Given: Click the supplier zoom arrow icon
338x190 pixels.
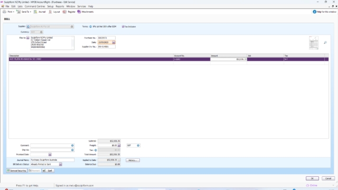Looking at the screenshot, I should (x=28, y=27).
